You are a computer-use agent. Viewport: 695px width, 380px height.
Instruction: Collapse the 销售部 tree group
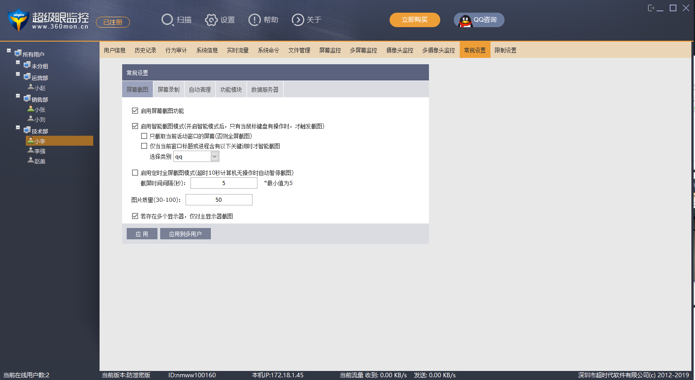coord(18,96)
